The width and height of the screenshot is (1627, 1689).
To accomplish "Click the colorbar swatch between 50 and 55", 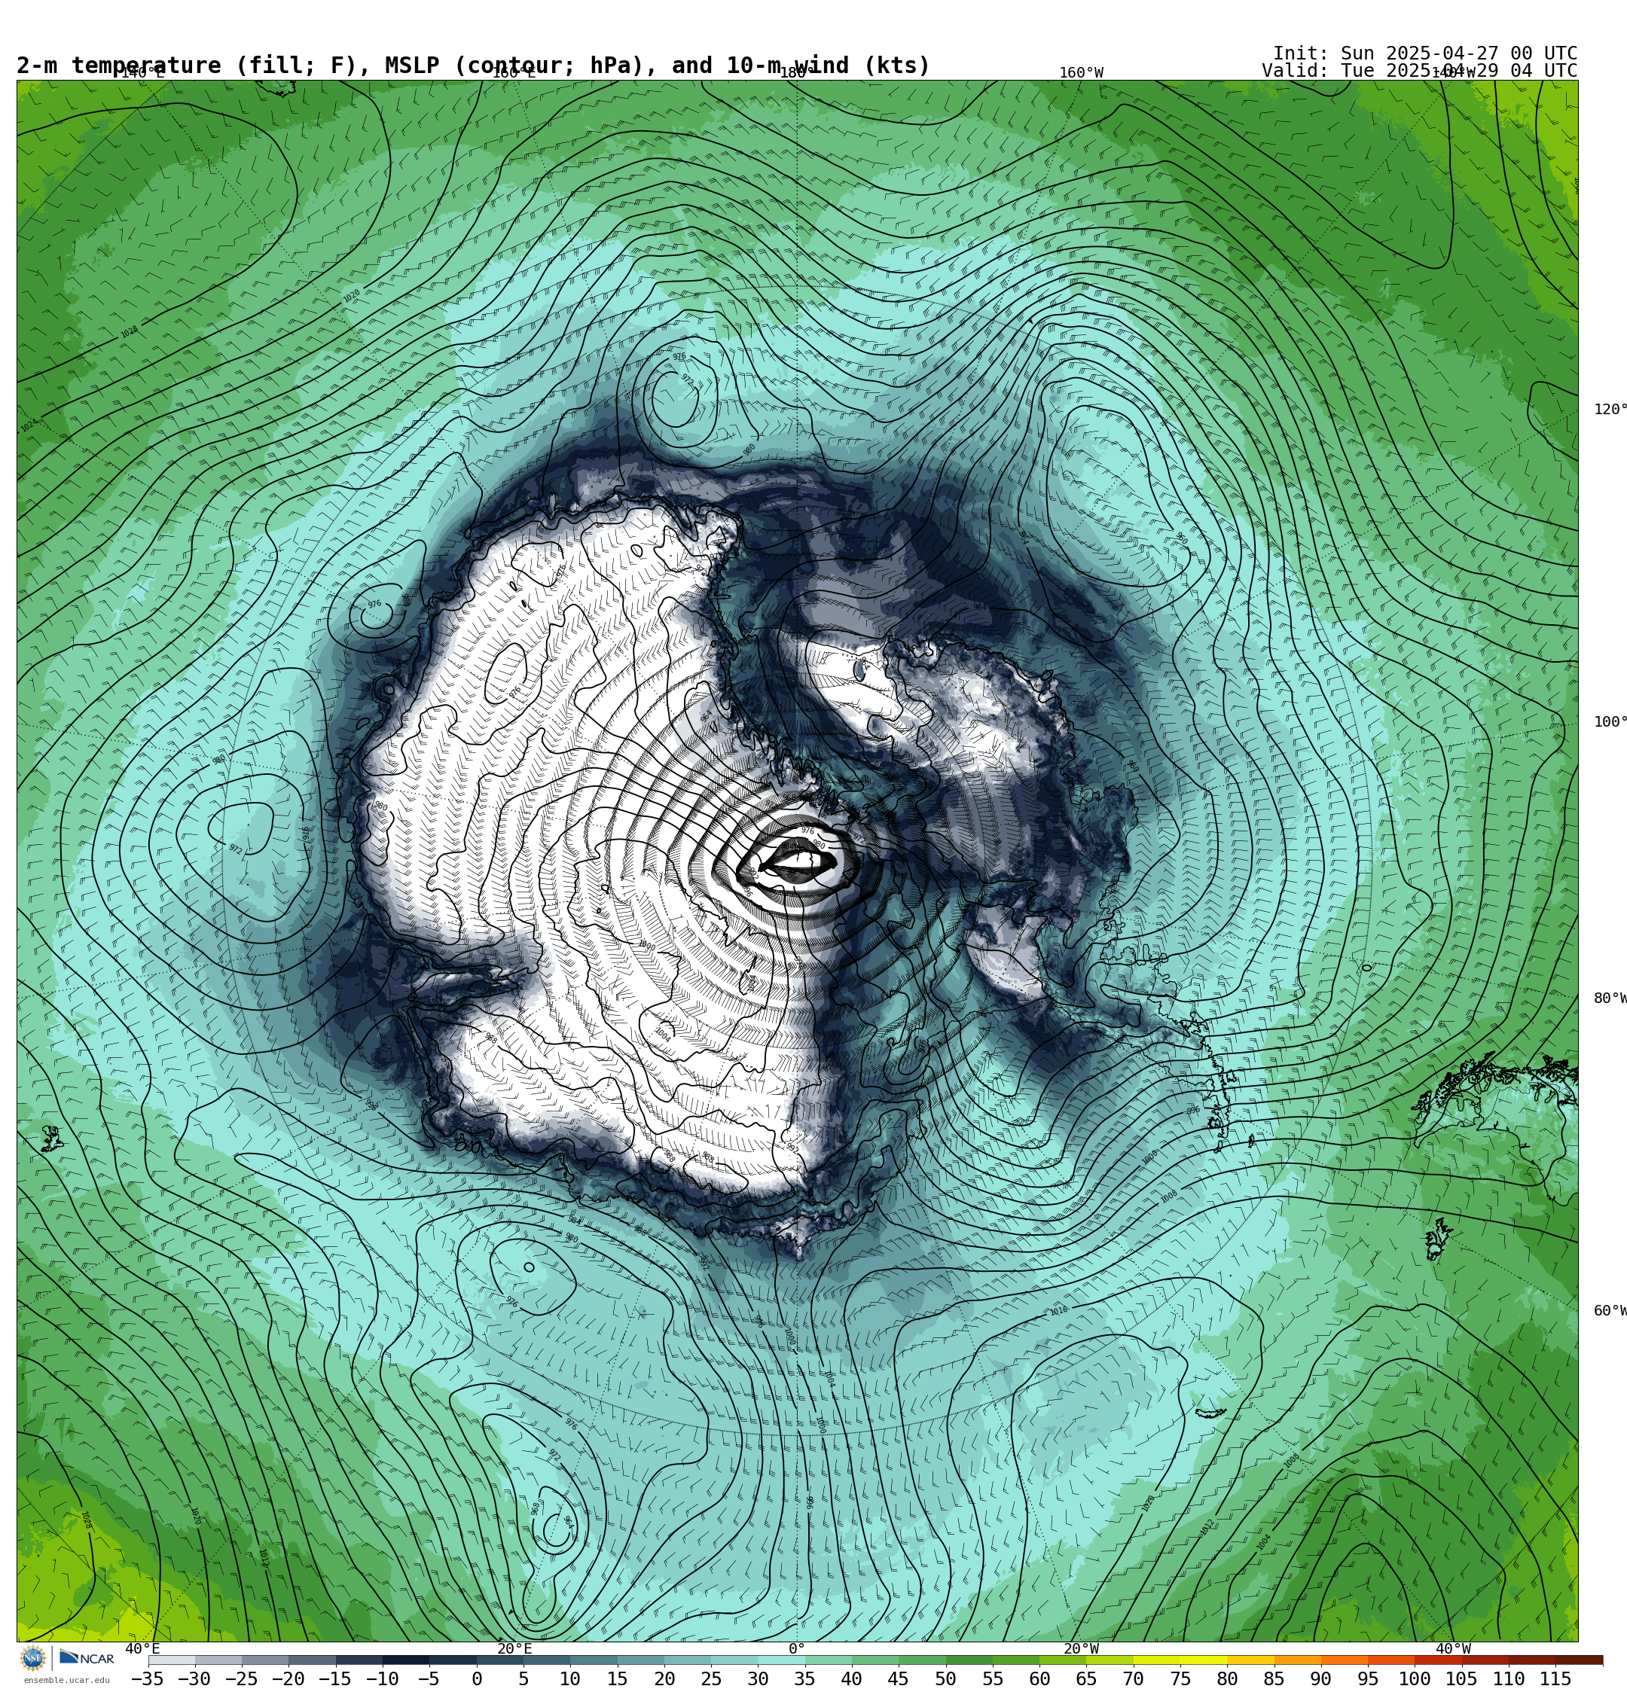I will click(x=969, y=1660).
